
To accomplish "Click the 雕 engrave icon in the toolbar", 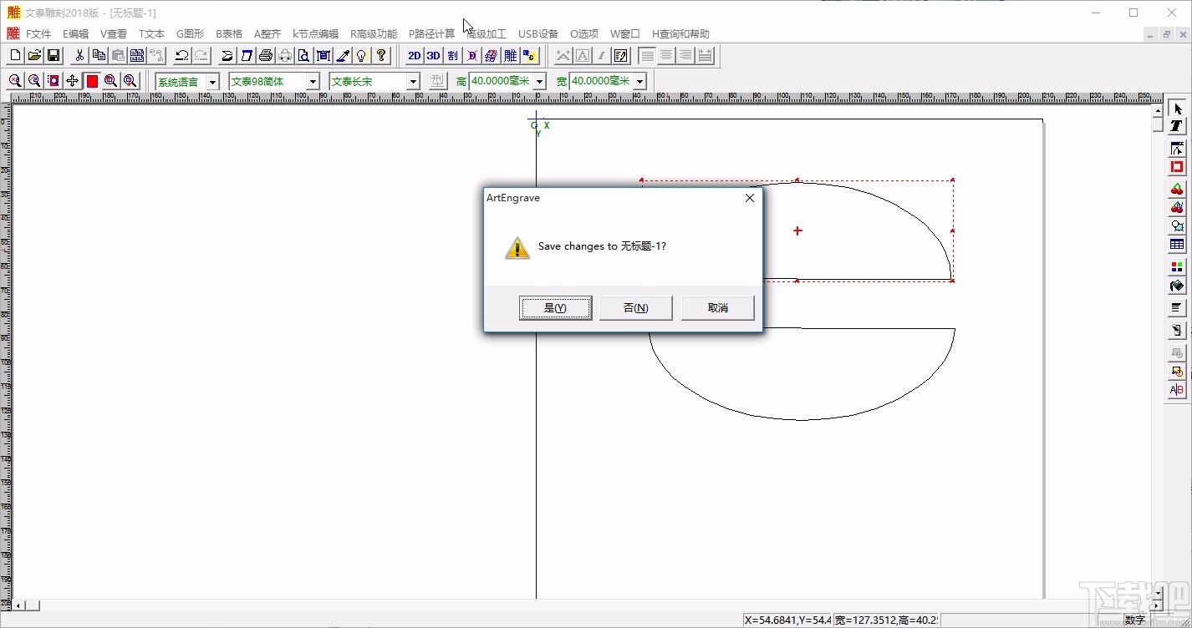I will 510,56.
